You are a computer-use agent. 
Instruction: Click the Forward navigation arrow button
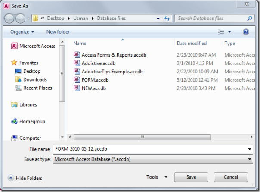tap(20, 18)
